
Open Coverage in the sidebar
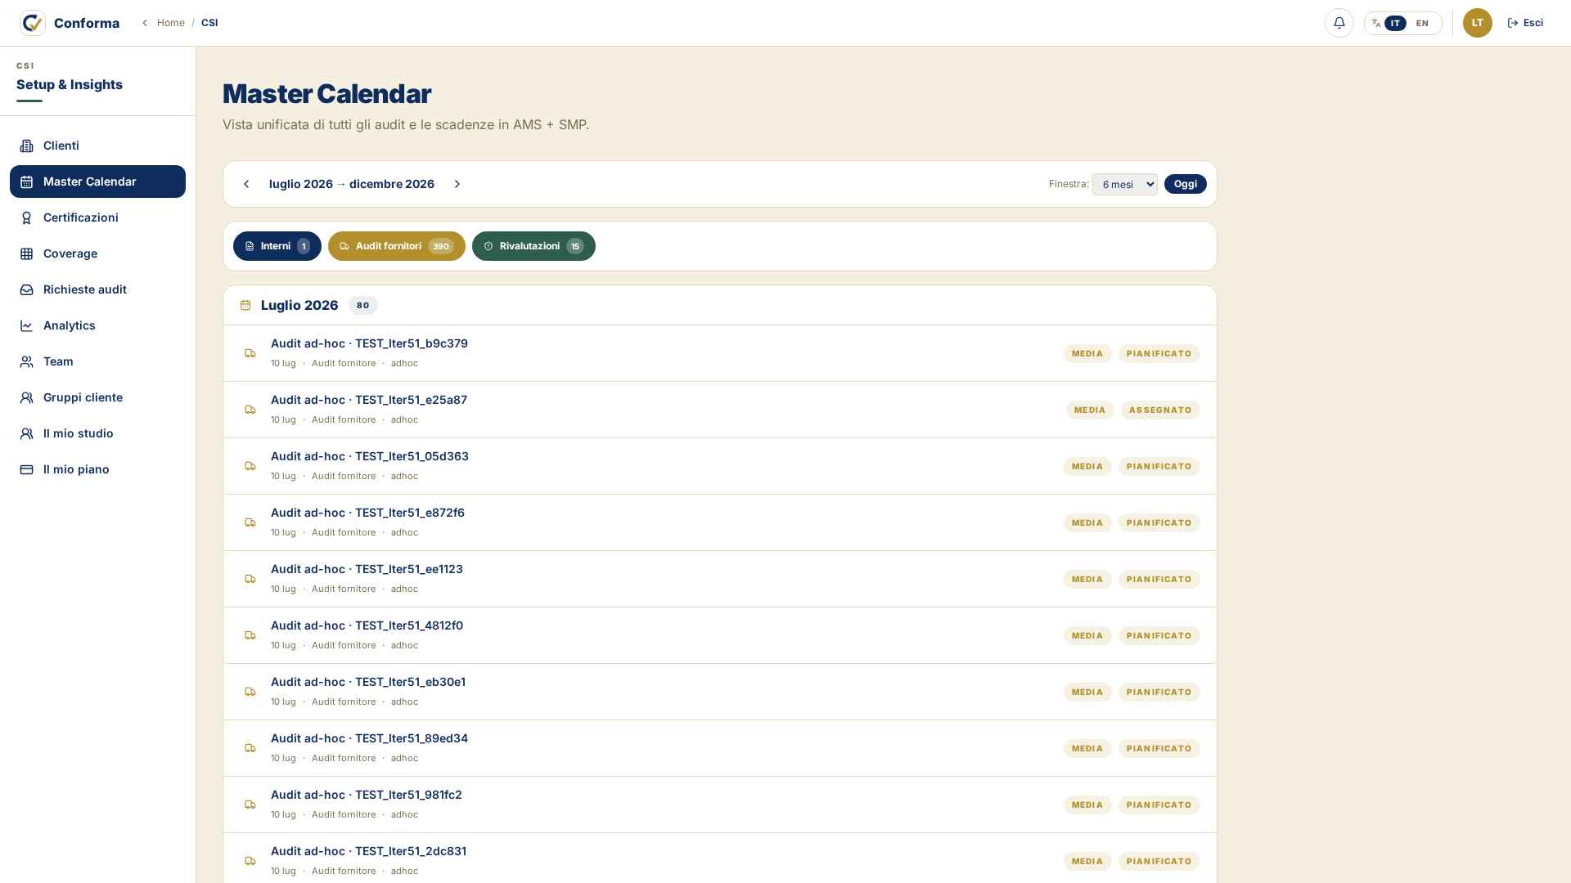(x=97, y=253)
